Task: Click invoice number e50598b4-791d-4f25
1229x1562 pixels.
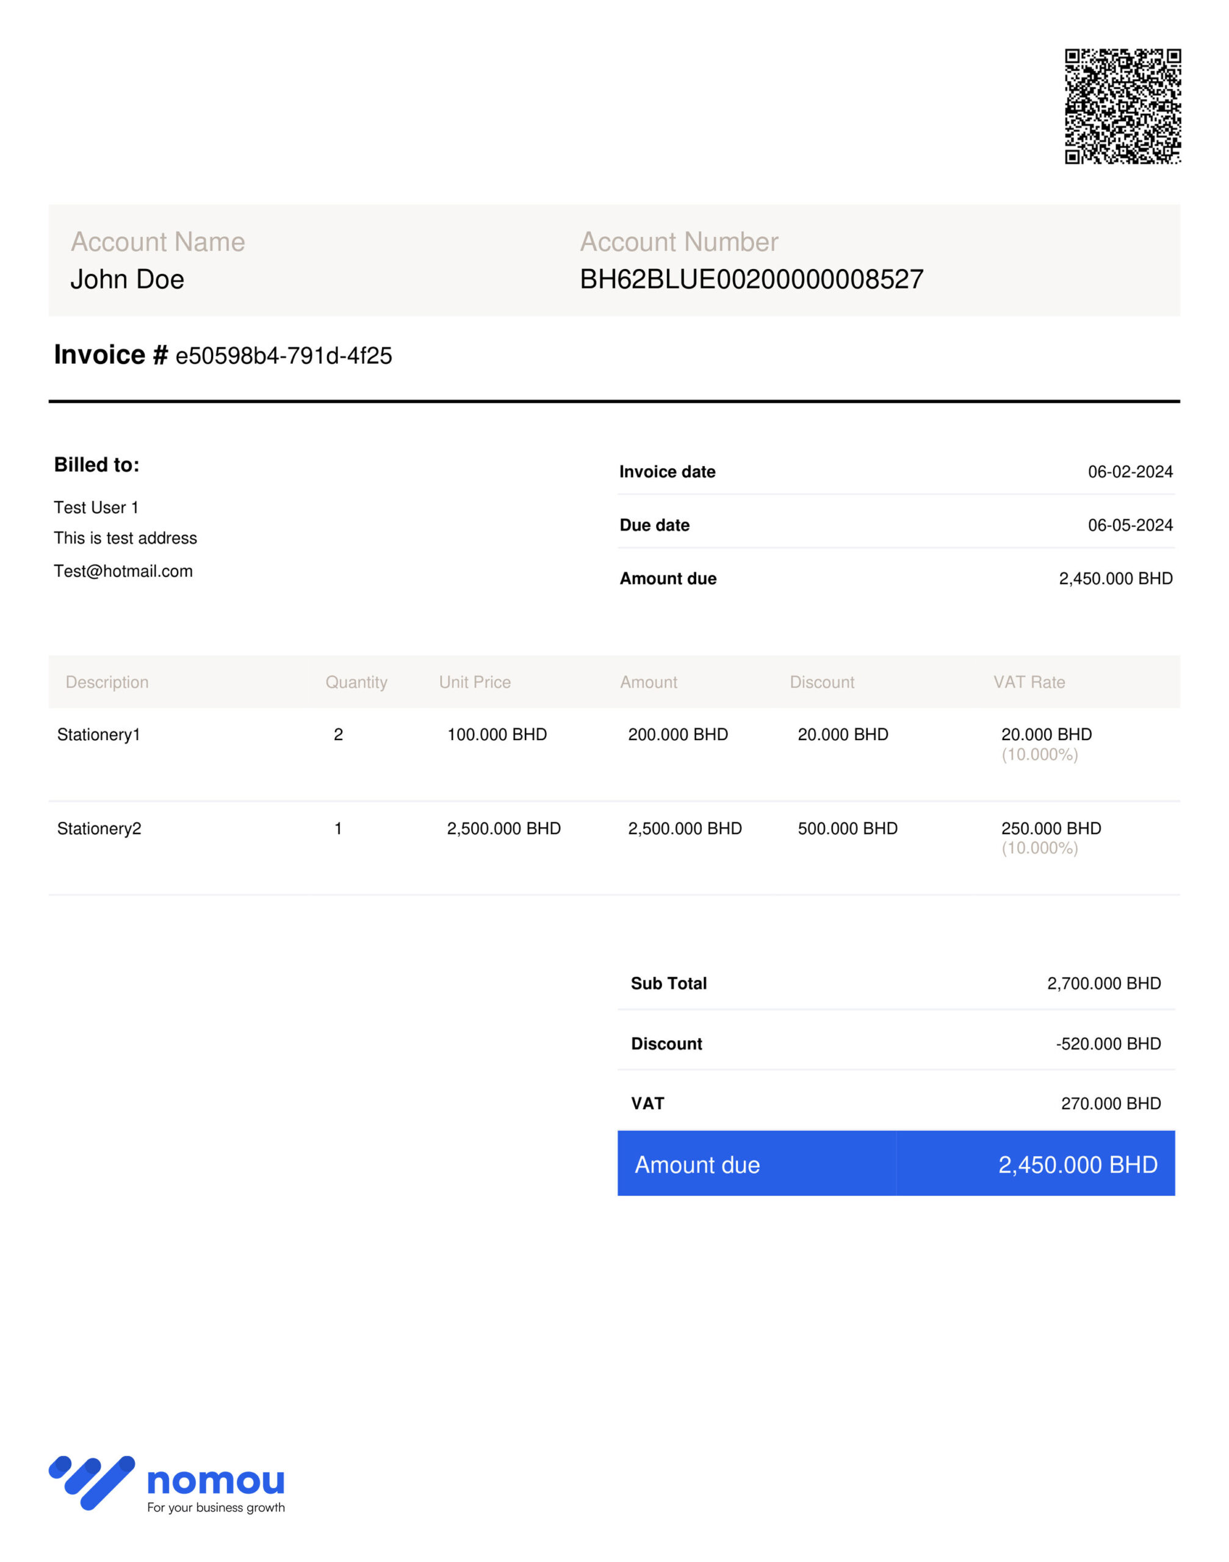Action: click(284, 356)
